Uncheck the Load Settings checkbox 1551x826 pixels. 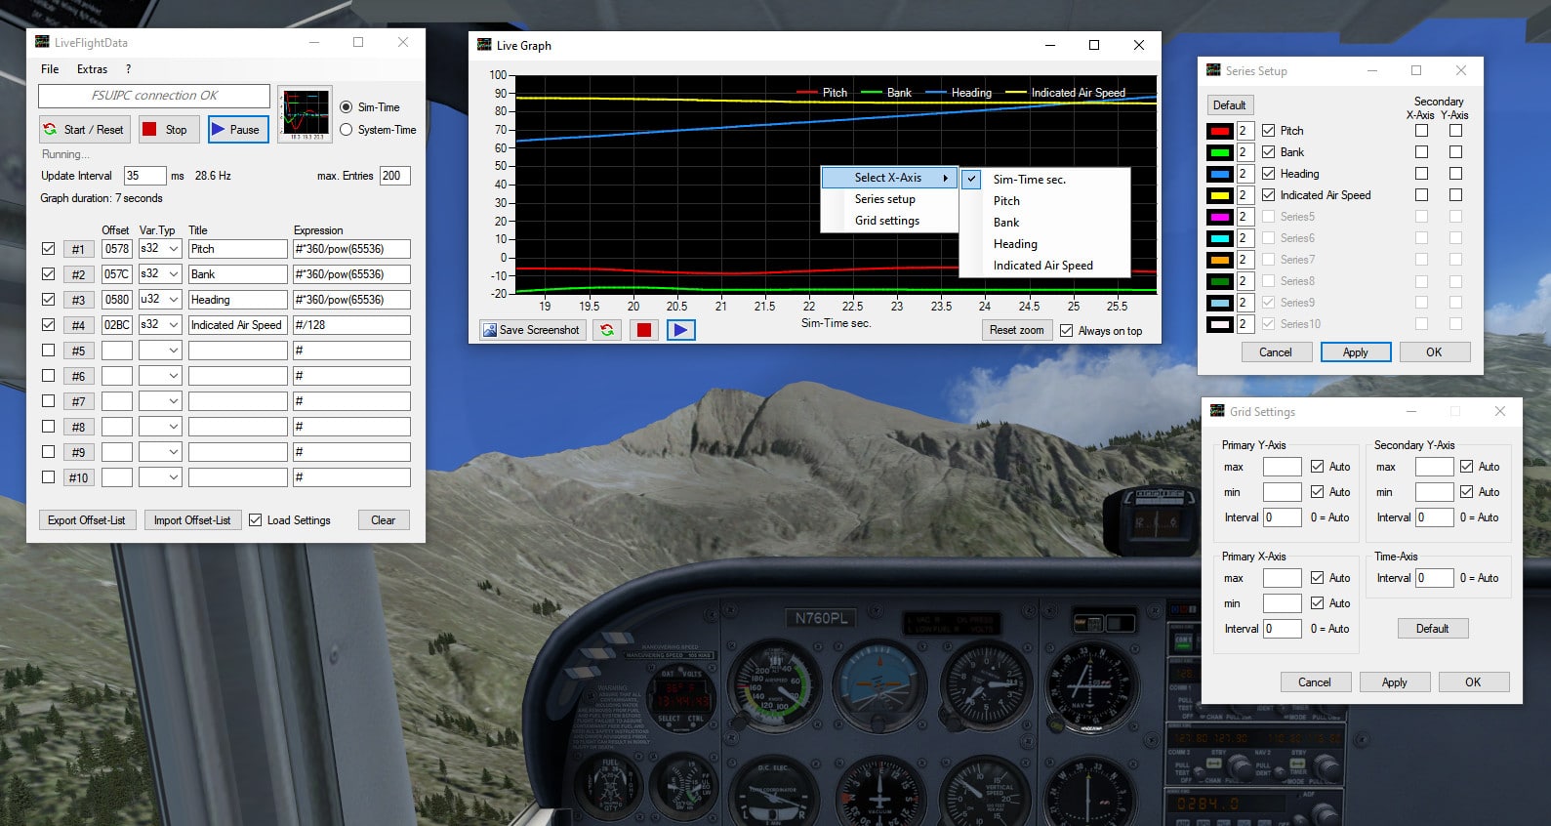tap(256, 520)
